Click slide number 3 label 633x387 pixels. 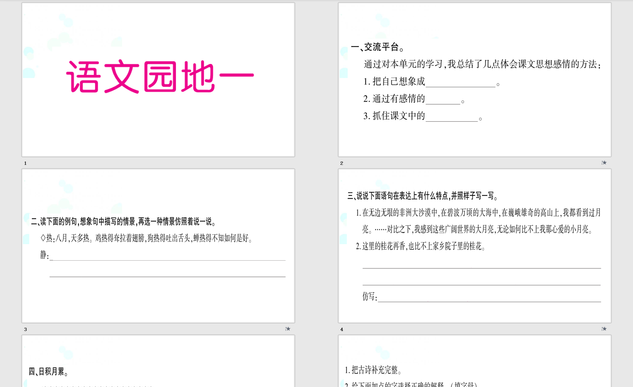(x=25, y=329)
